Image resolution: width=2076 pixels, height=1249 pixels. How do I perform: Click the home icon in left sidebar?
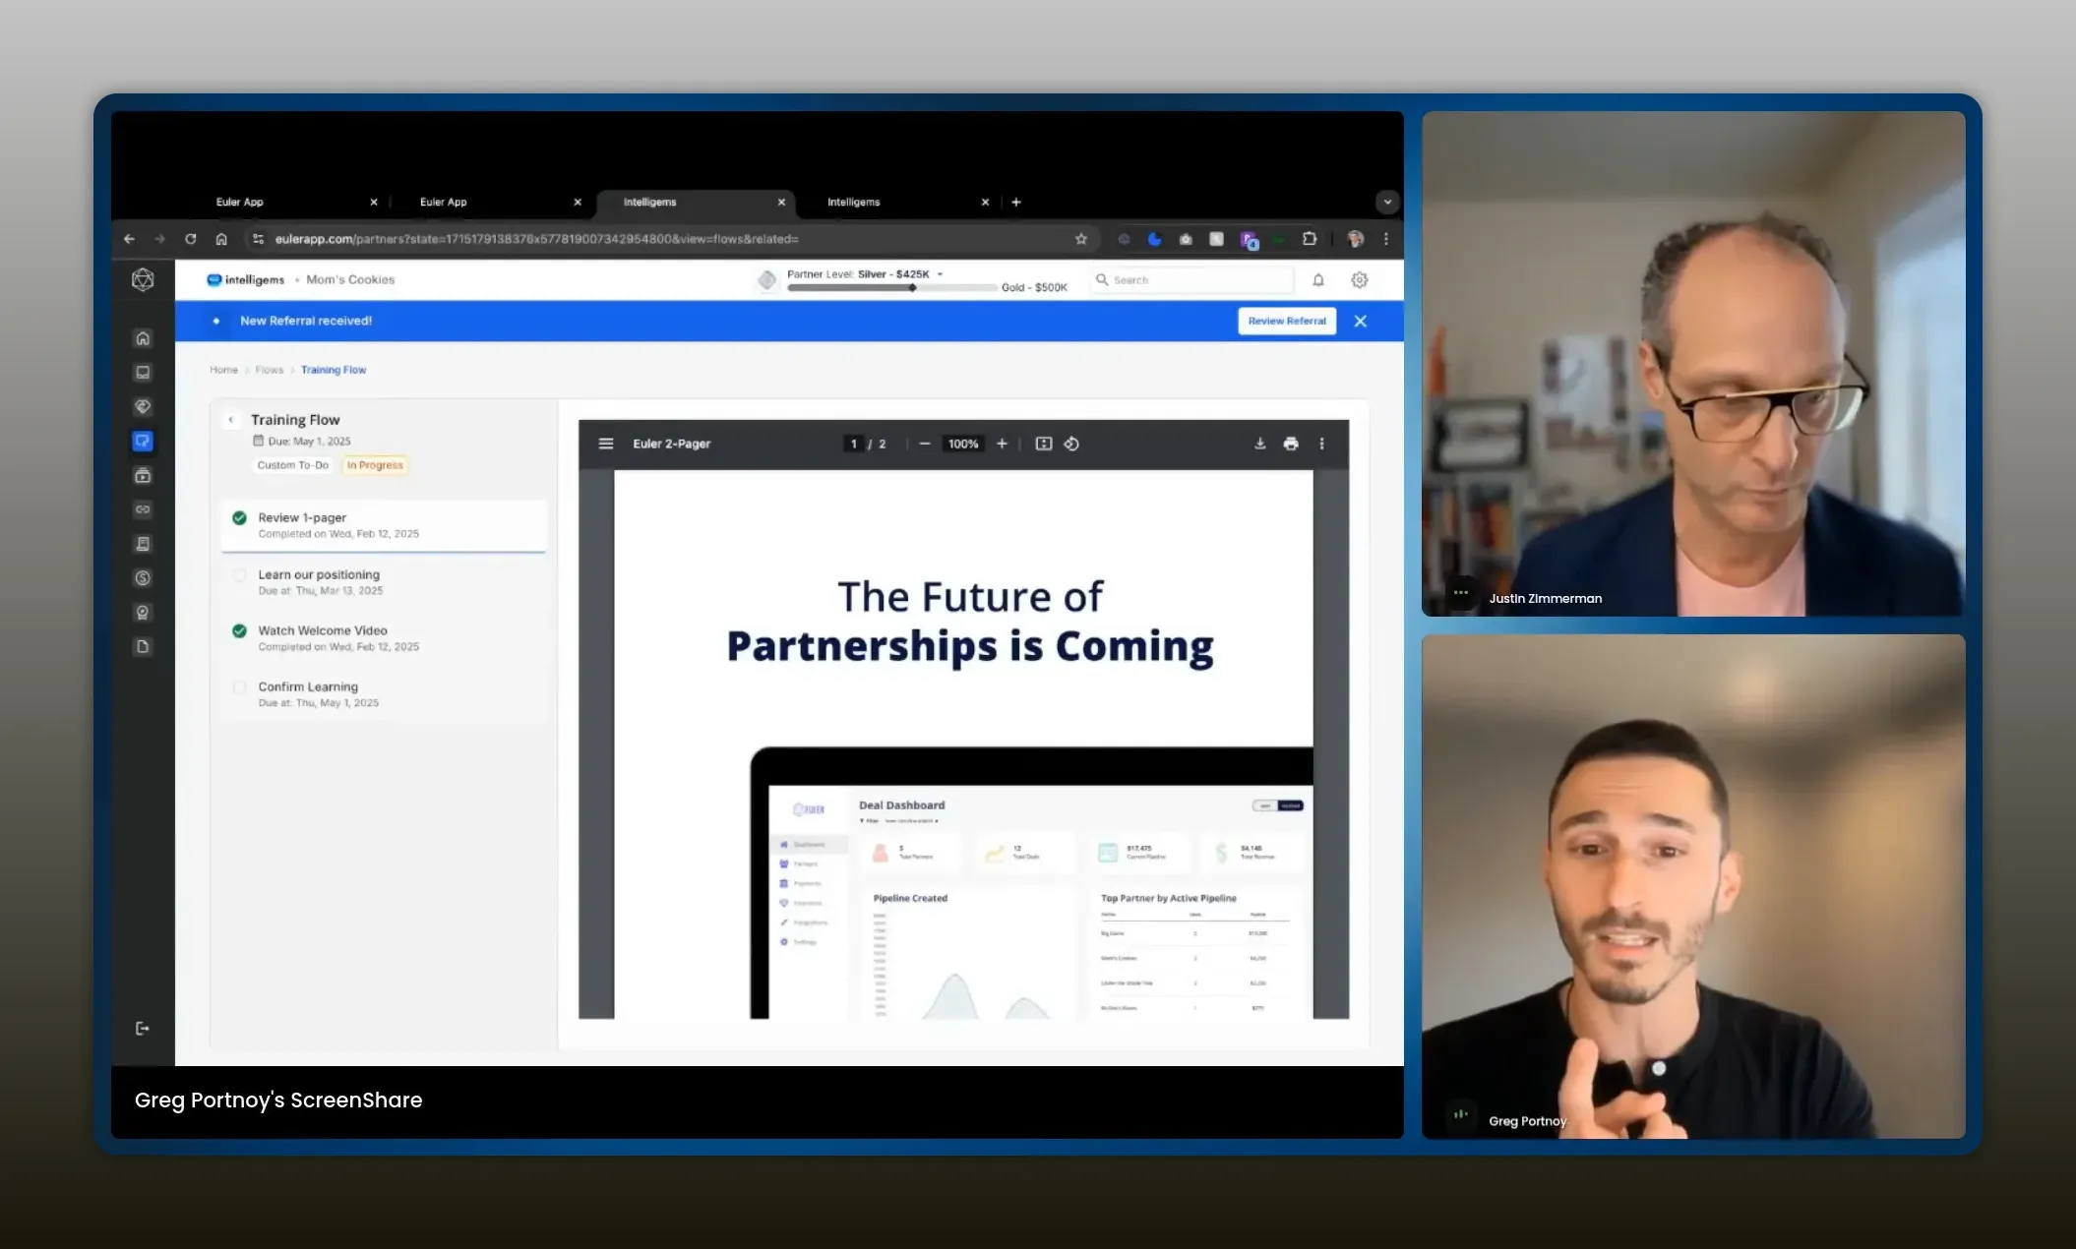(143, 338)
